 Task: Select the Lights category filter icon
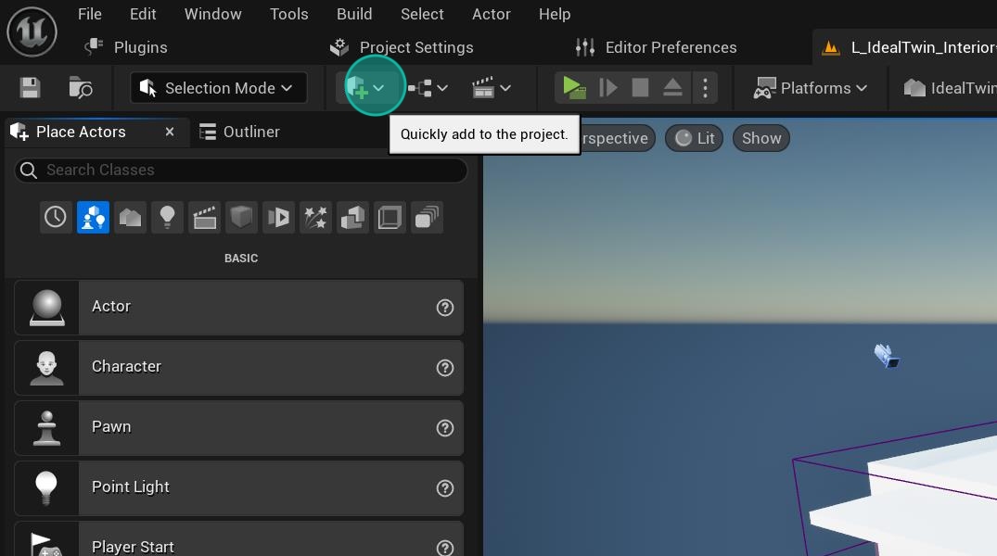(167, 218)
